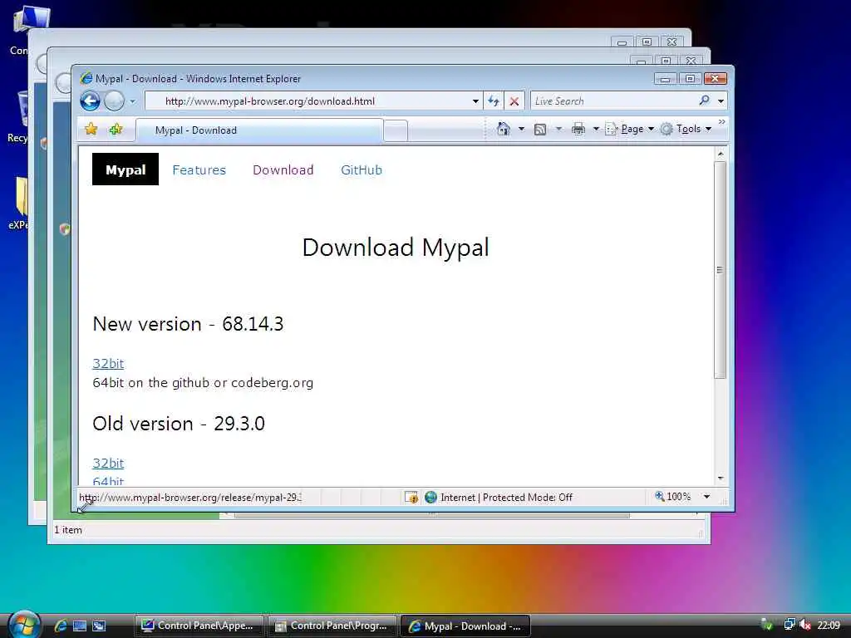Click Show Desktop in Quick Launch

pyautogui.click(x=80, y=626)
